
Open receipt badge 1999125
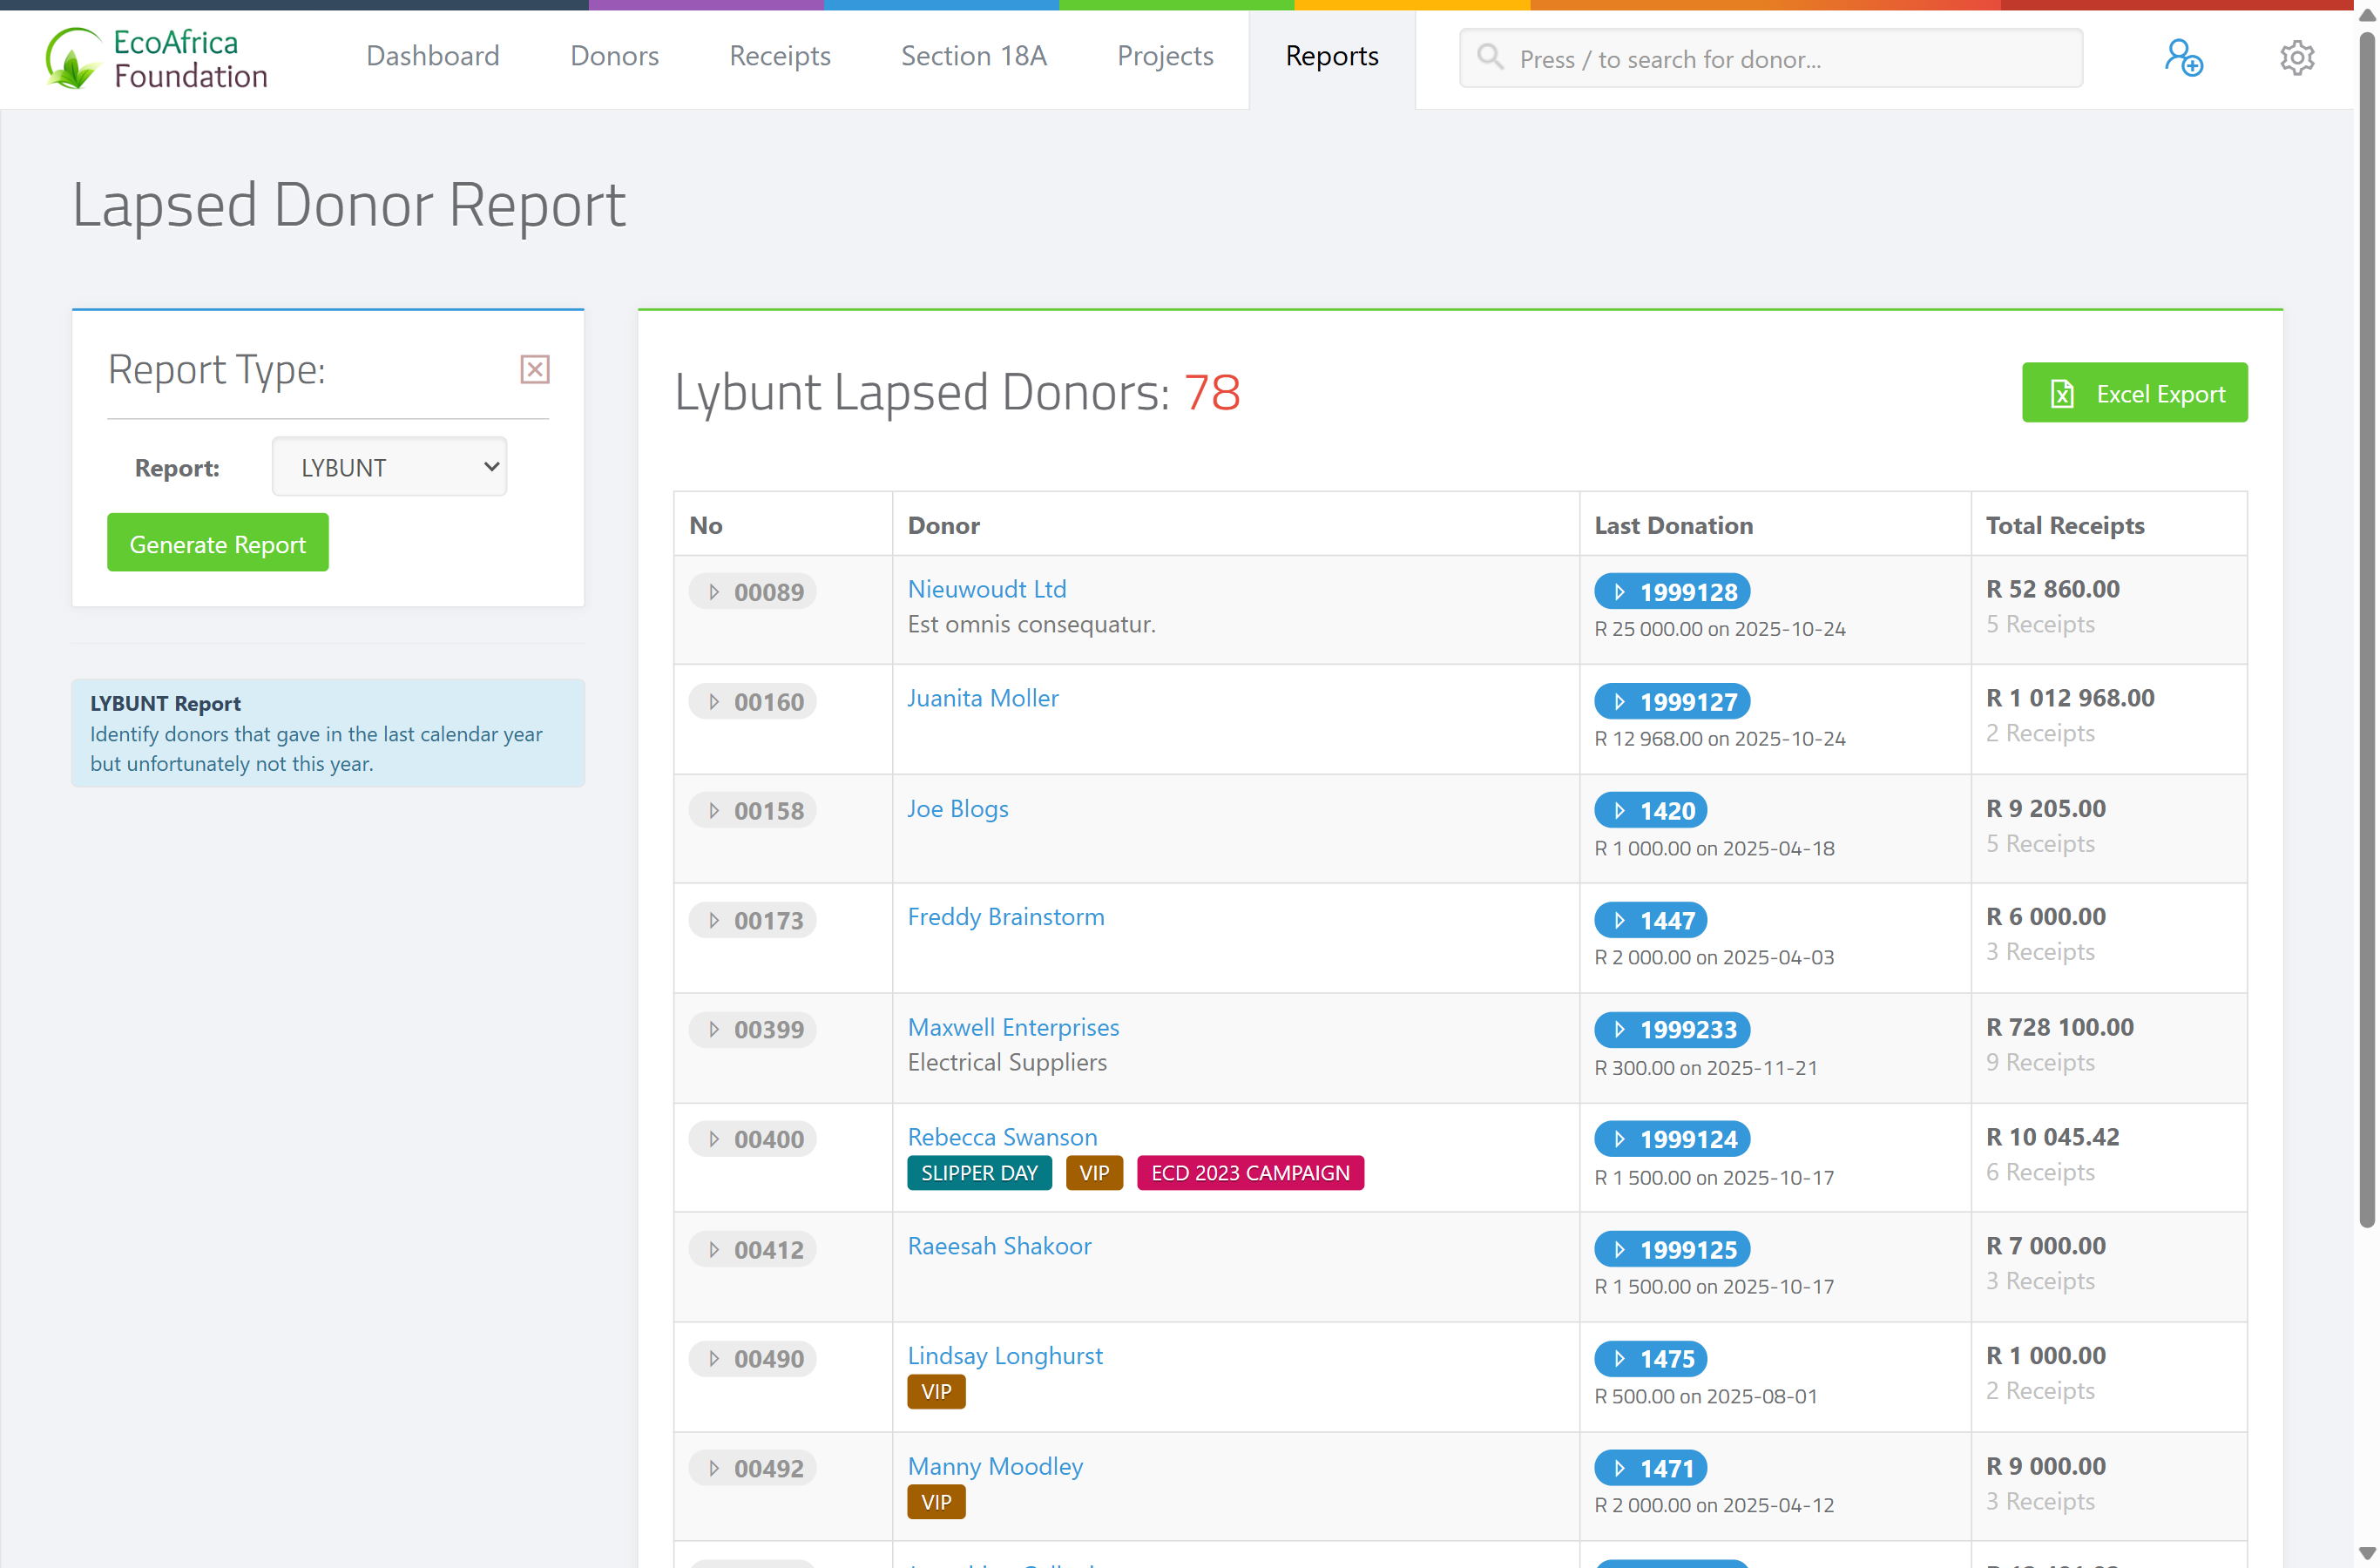1672,1249
